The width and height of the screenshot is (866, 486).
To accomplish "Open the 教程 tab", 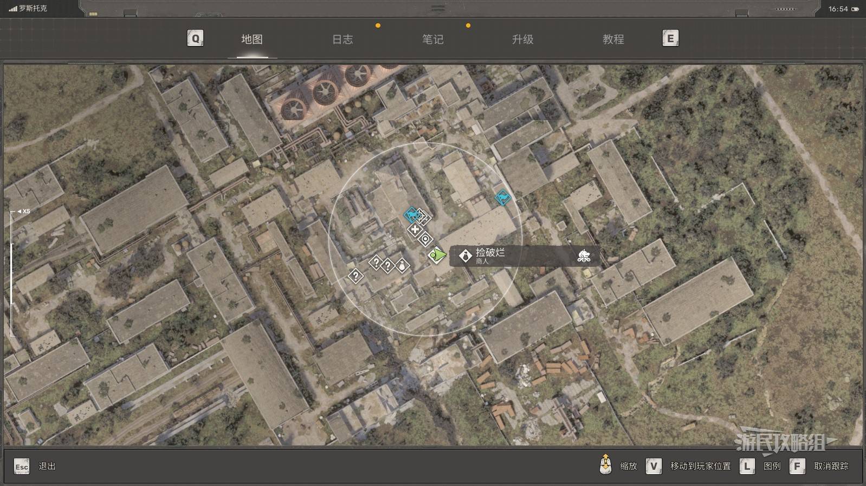I will pos(613,39).
